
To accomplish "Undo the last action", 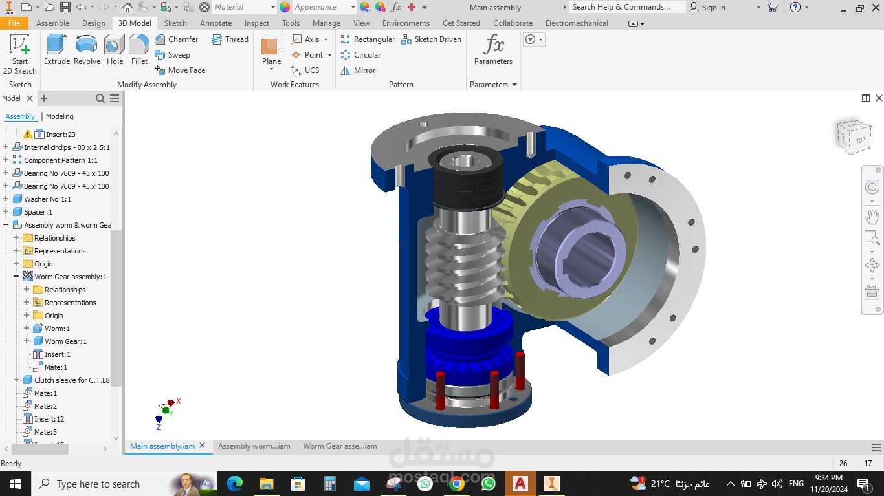I will coord(81,7).
